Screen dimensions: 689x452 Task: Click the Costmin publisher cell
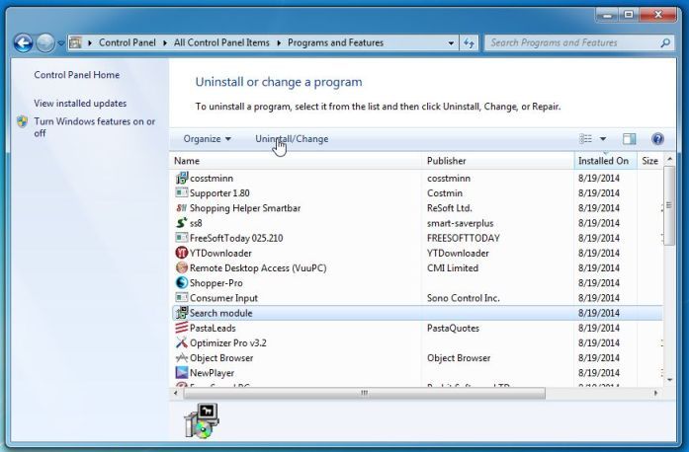pos(445,193)
